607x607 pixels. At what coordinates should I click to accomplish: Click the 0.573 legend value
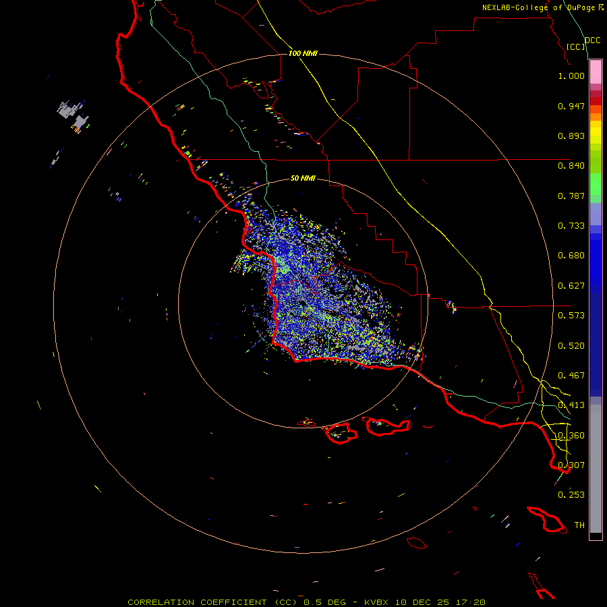[x=571, y=316]
